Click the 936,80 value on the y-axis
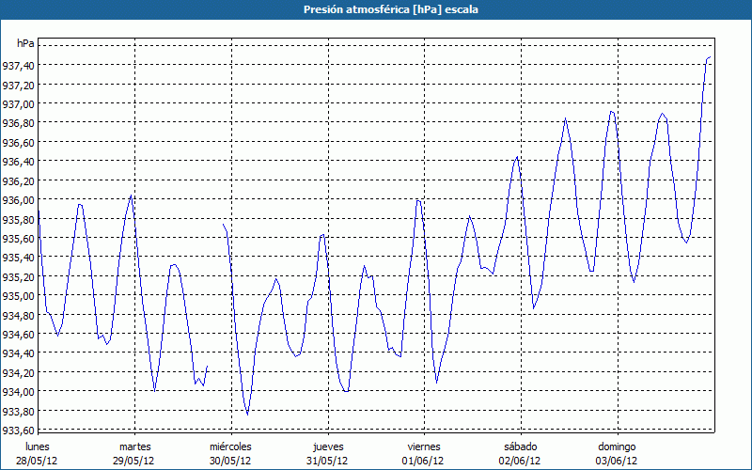 [19, 123]
